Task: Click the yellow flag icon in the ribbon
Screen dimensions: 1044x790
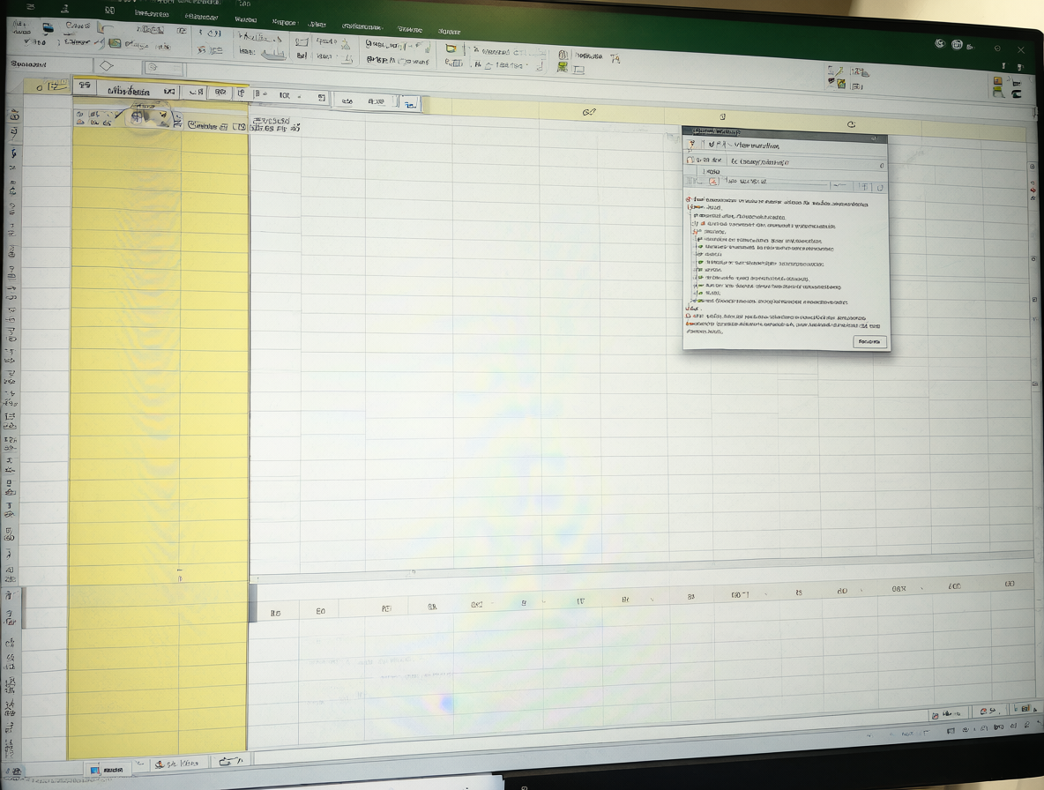Action: click(x=451, y=48)
